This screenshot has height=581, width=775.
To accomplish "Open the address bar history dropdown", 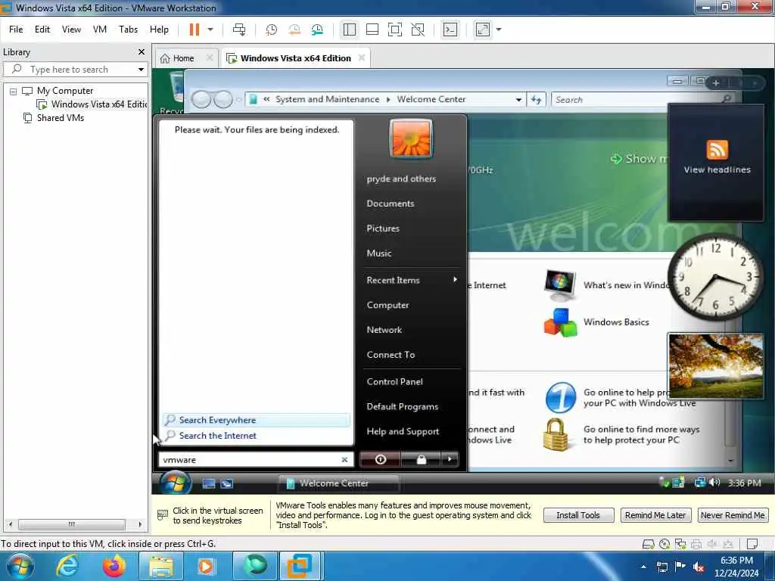I will tap(518, 99).
